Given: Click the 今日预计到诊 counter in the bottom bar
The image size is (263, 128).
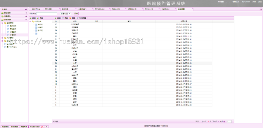Looking at the screenshot, I should 39,127.
